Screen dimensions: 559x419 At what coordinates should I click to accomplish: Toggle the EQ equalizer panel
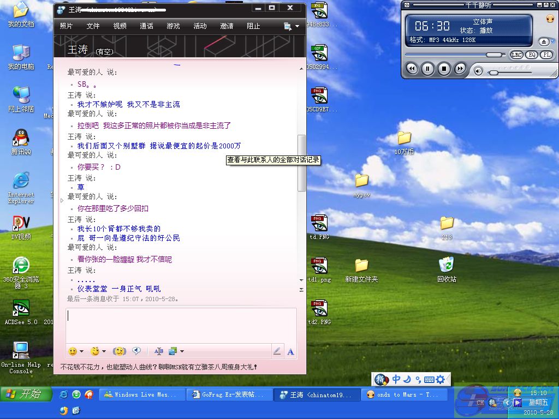click(x=531, y=55)
